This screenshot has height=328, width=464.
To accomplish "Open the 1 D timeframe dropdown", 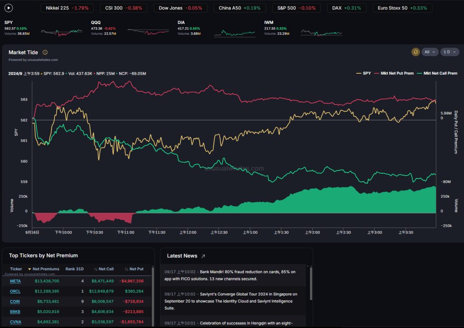I will click(449, 52).
